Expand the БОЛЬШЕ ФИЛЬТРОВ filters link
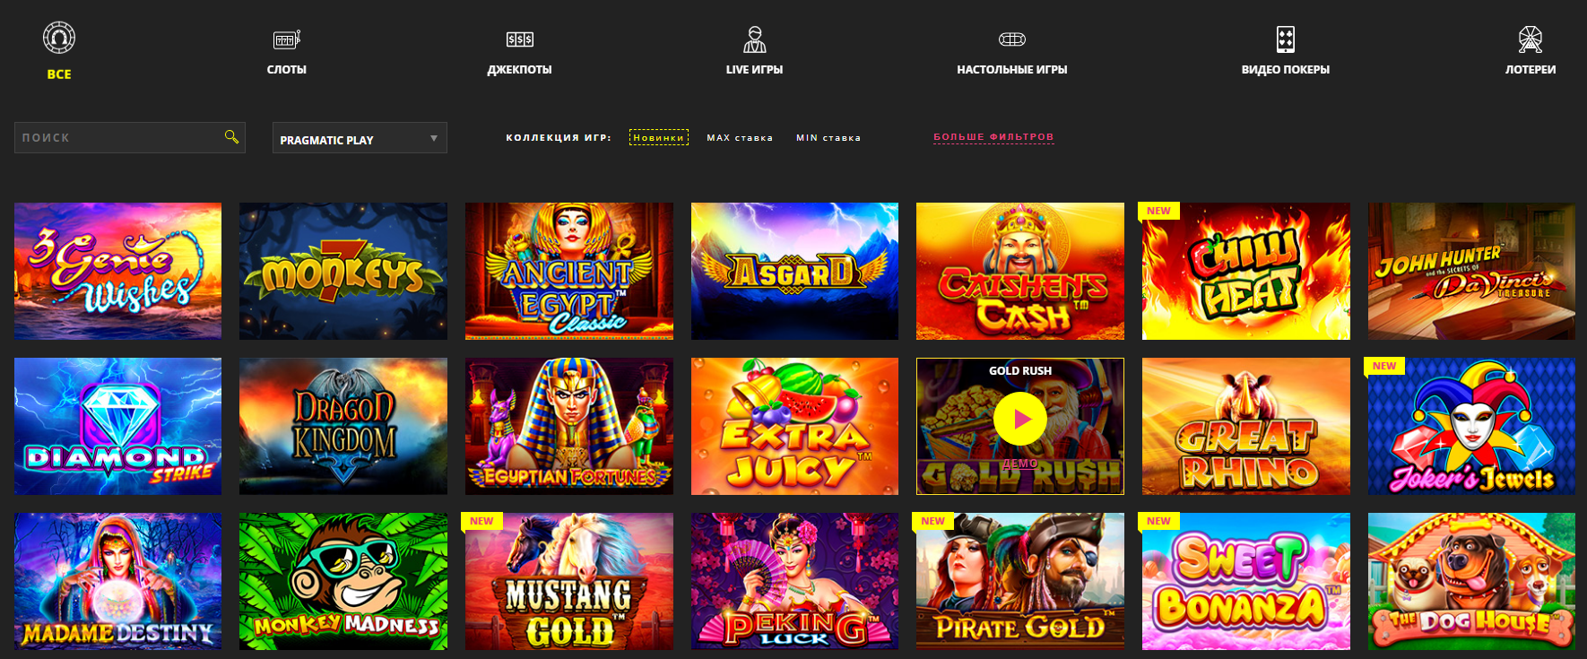The height and width of the screenshot is (659, 1587). coord(993,137)
